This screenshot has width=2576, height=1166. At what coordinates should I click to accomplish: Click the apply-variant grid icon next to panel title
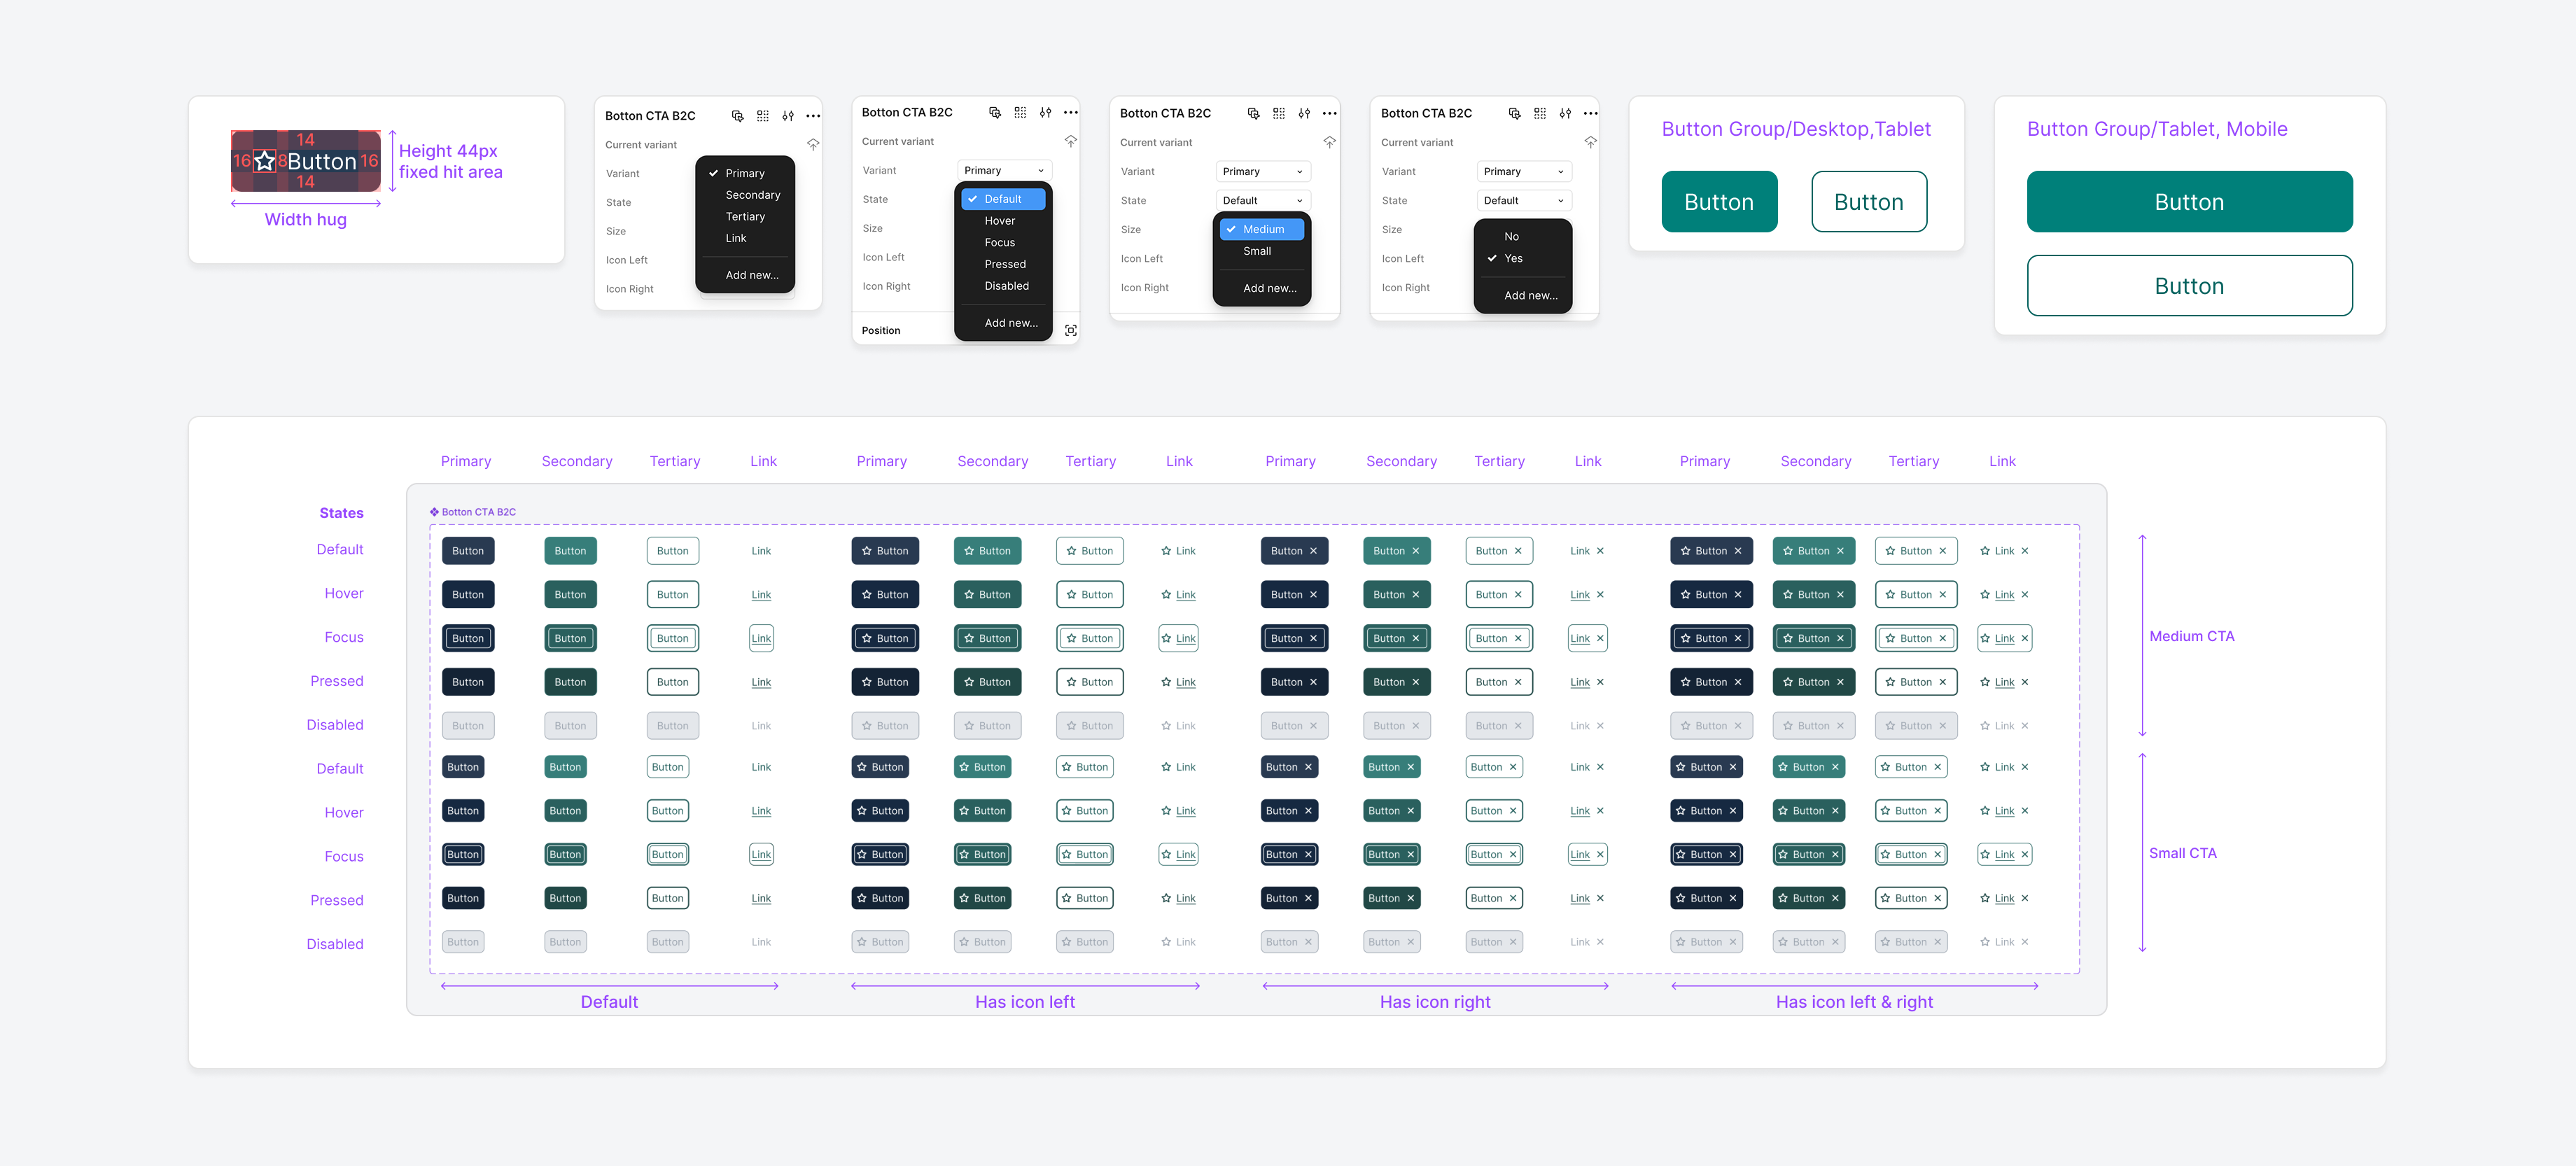point(763,115)
